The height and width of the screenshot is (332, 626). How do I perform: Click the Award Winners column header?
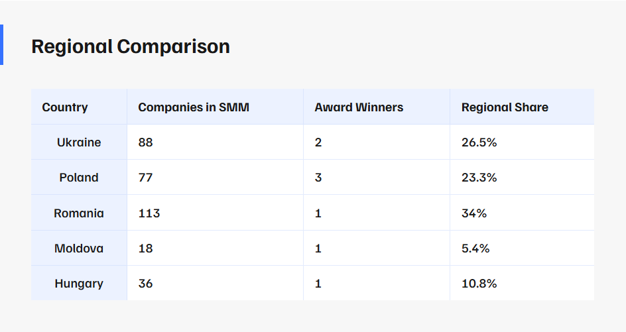pos(359,107)
